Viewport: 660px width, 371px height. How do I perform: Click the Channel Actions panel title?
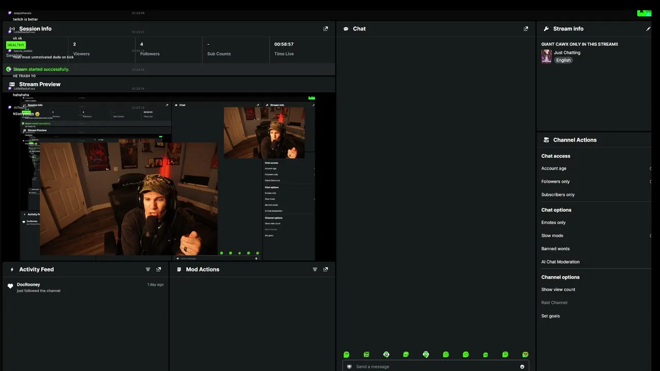pyautogui.click(x=575, y=140)
